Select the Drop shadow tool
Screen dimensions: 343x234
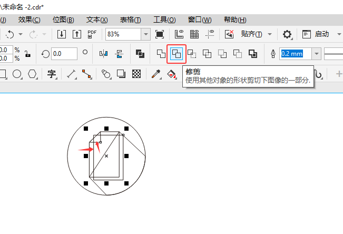(x=121, y=74)
